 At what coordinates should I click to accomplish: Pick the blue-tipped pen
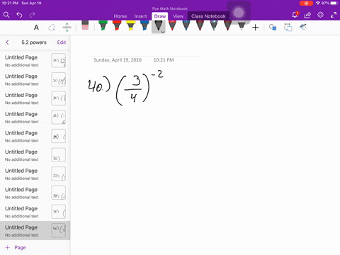click(186, 25)
